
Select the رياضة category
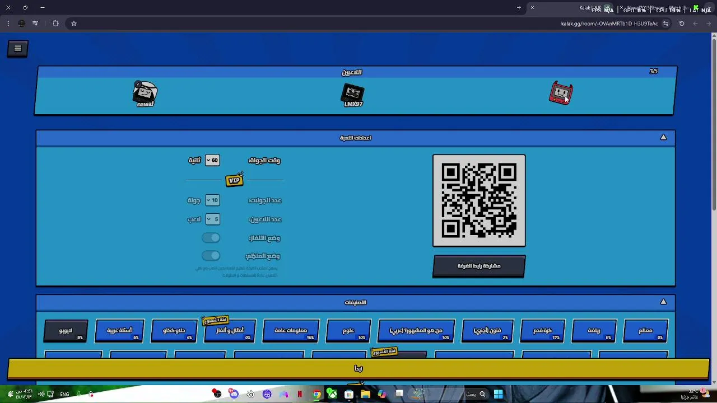pyautogui.click(x=594, y=331)
